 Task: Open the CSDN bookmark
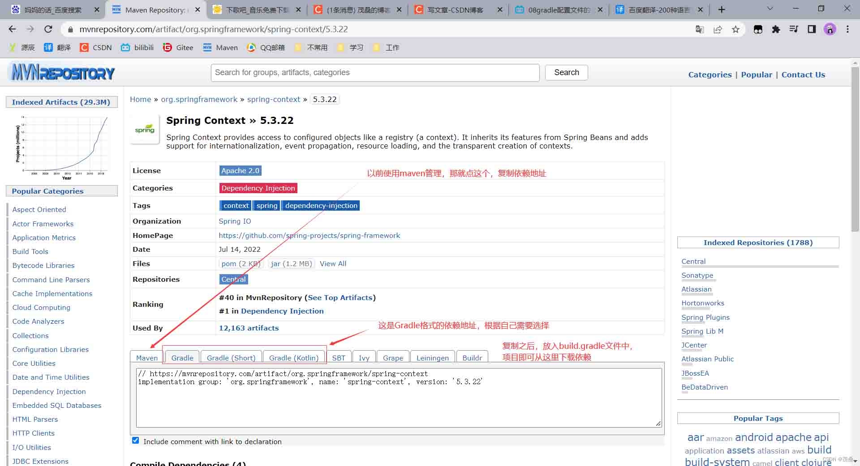(x=96, y=47)
